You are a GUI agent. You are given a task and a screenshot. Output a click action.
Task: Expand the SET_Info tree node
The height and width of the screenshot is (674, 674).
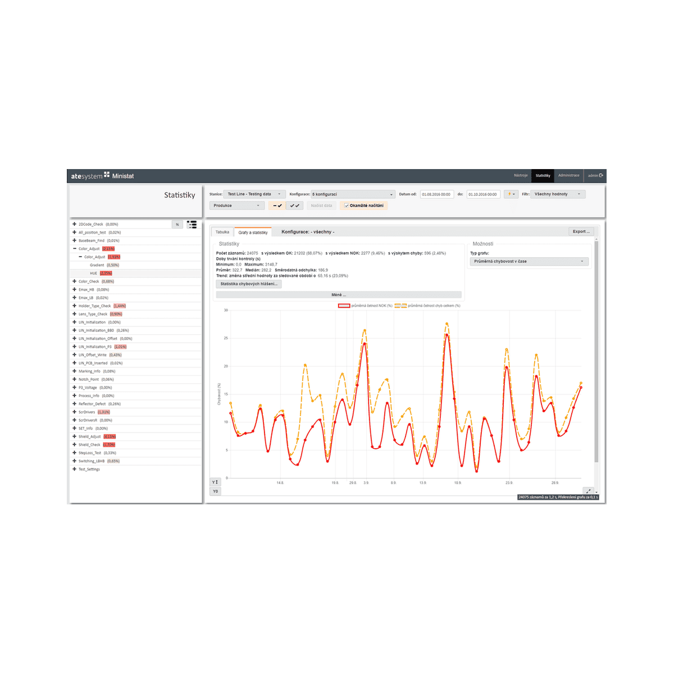tap(74, 428)
